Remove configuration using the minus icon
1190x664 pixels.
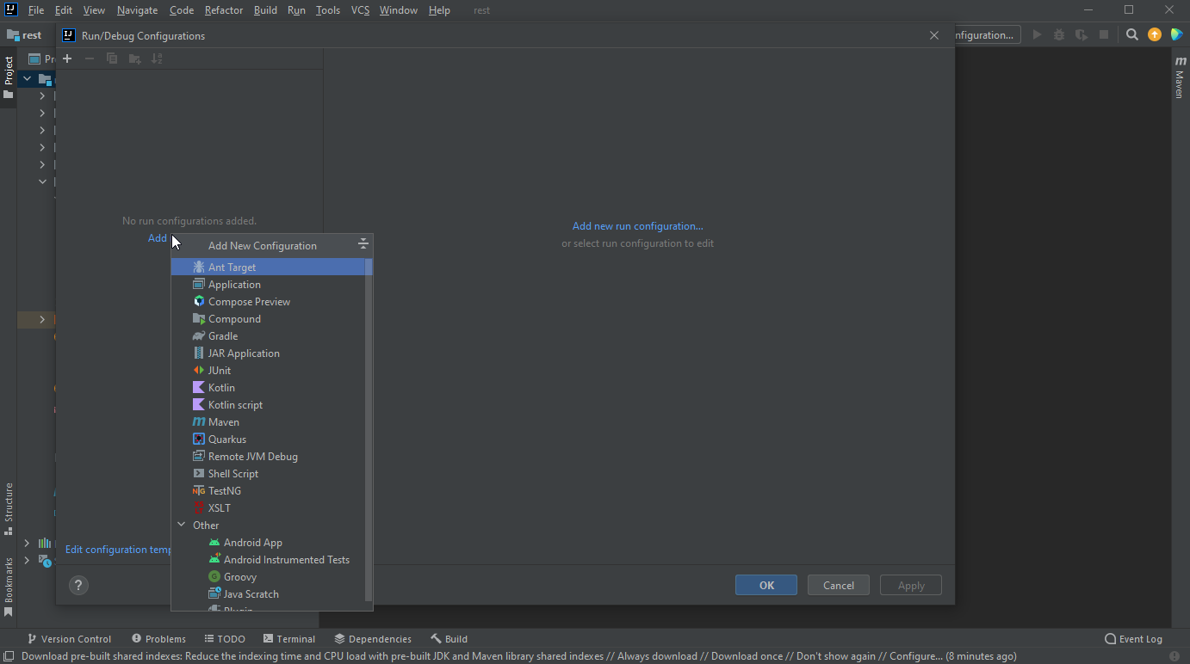click(89, 58)
